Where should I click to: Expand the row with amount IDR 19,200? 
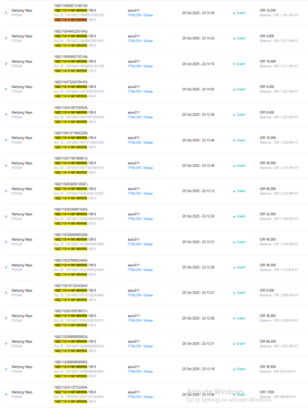coord(6,13)
